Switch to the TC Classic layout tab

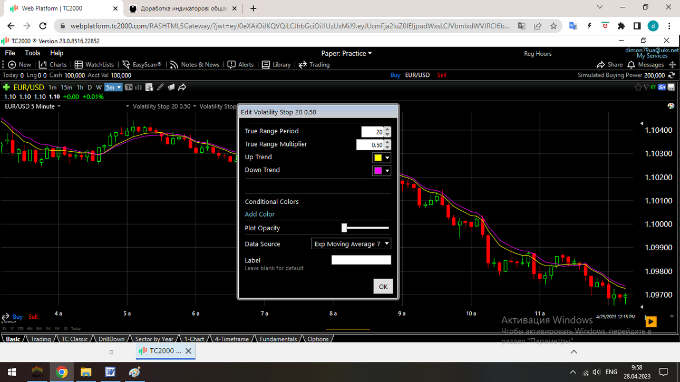pos(74,339)
